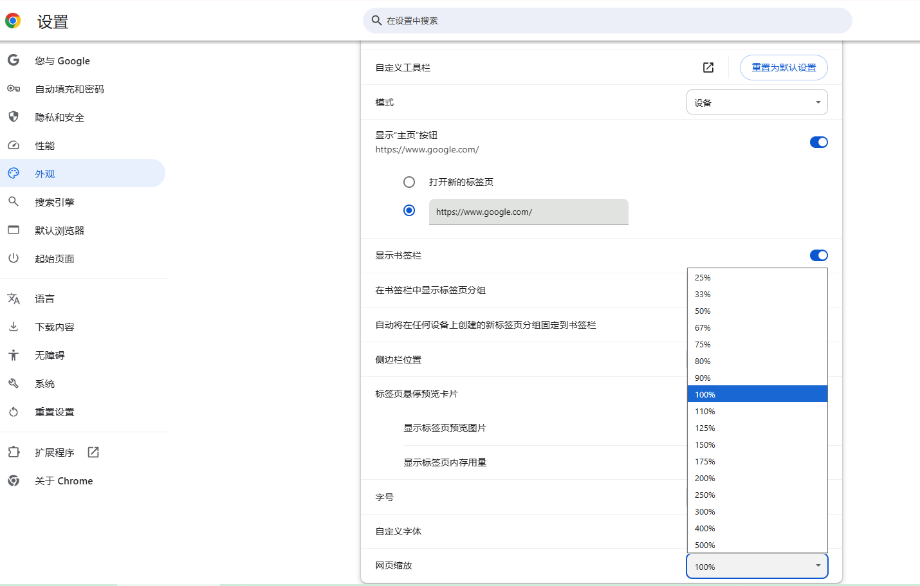Viewport: 920px width, 586px height.
Task: Click the Chrome logo icon
Action: pos(13,21)
